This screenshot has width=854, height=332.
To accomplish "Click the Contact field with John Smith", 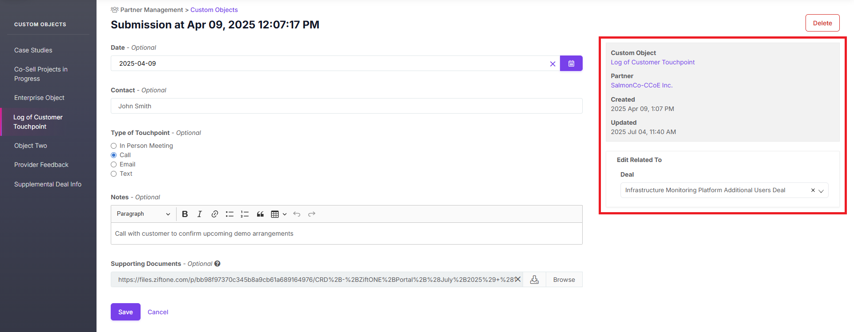I will [x=346, y=106].
